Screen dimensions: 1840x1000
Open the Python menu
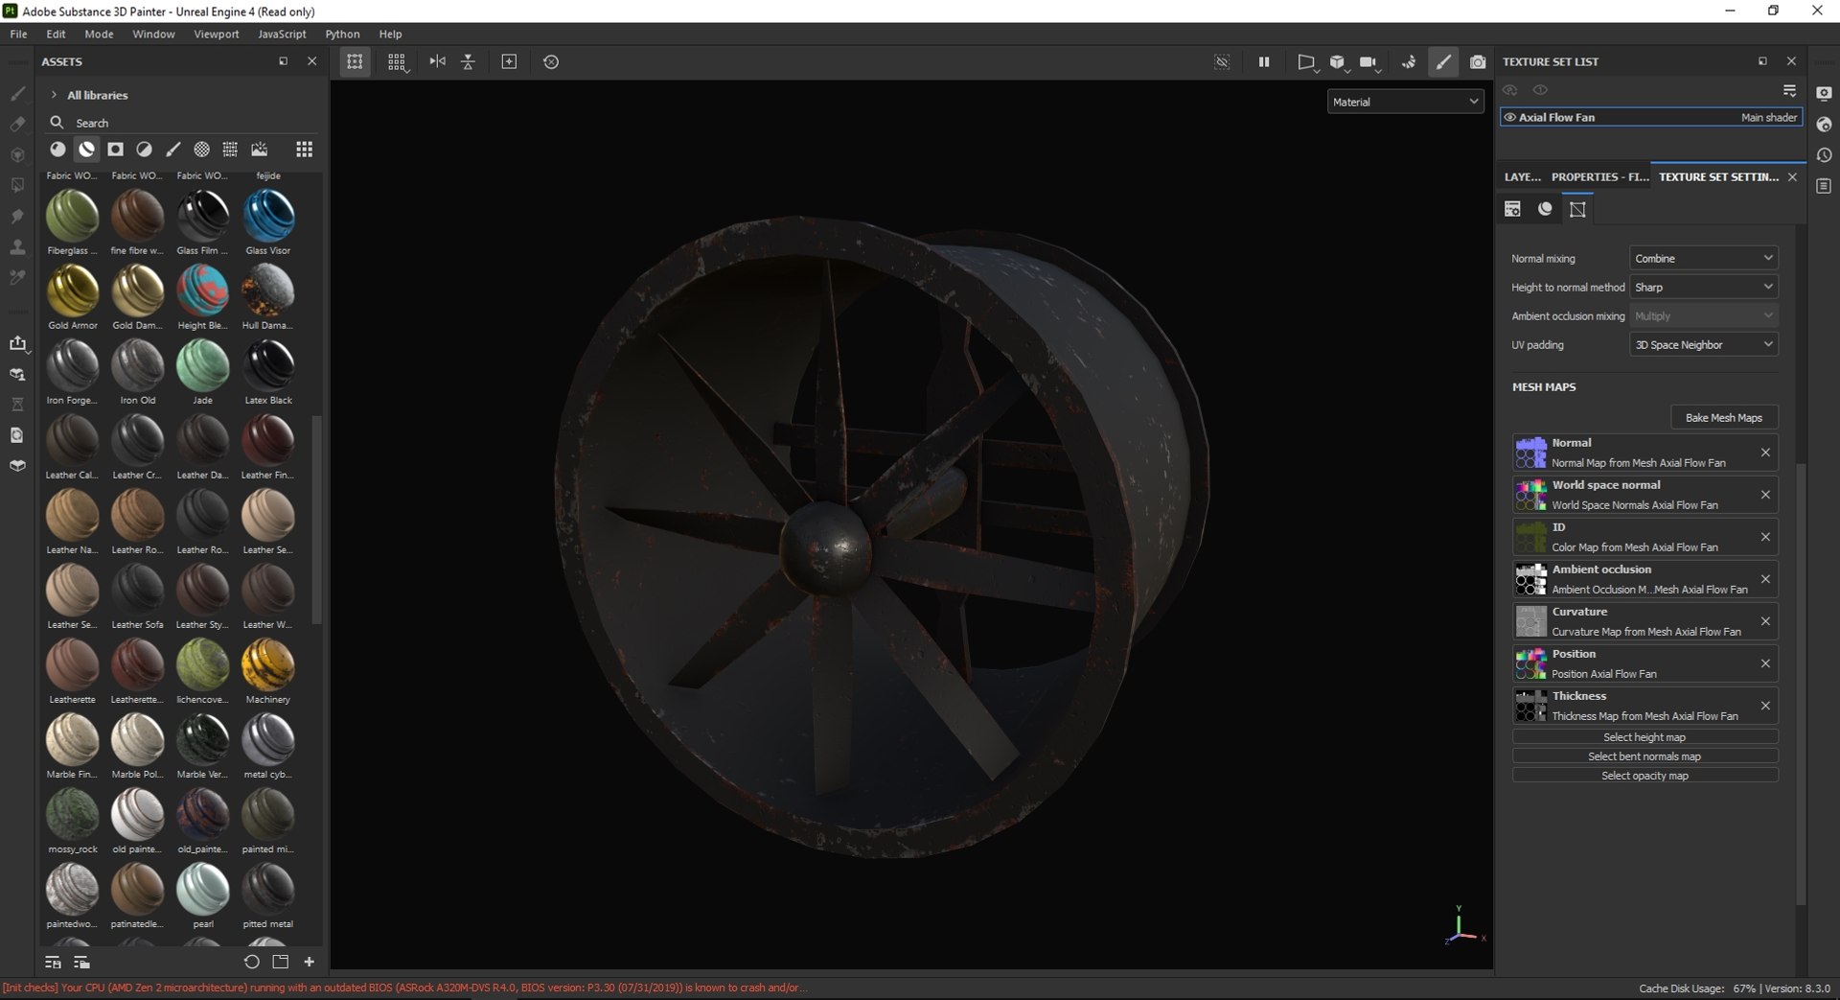tap(342, 34)
